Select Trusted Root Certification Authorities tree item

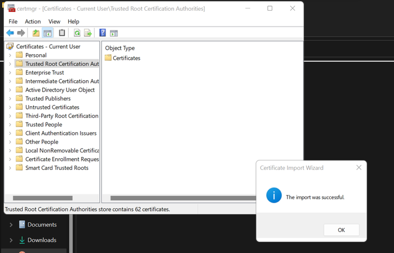click(x=62, y=64)
